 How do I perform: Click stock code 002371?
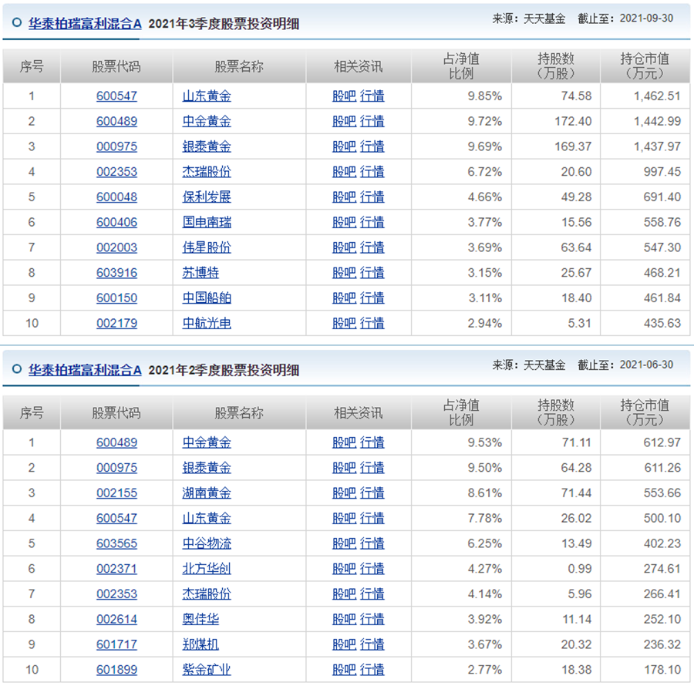click(x=117, y=568)
